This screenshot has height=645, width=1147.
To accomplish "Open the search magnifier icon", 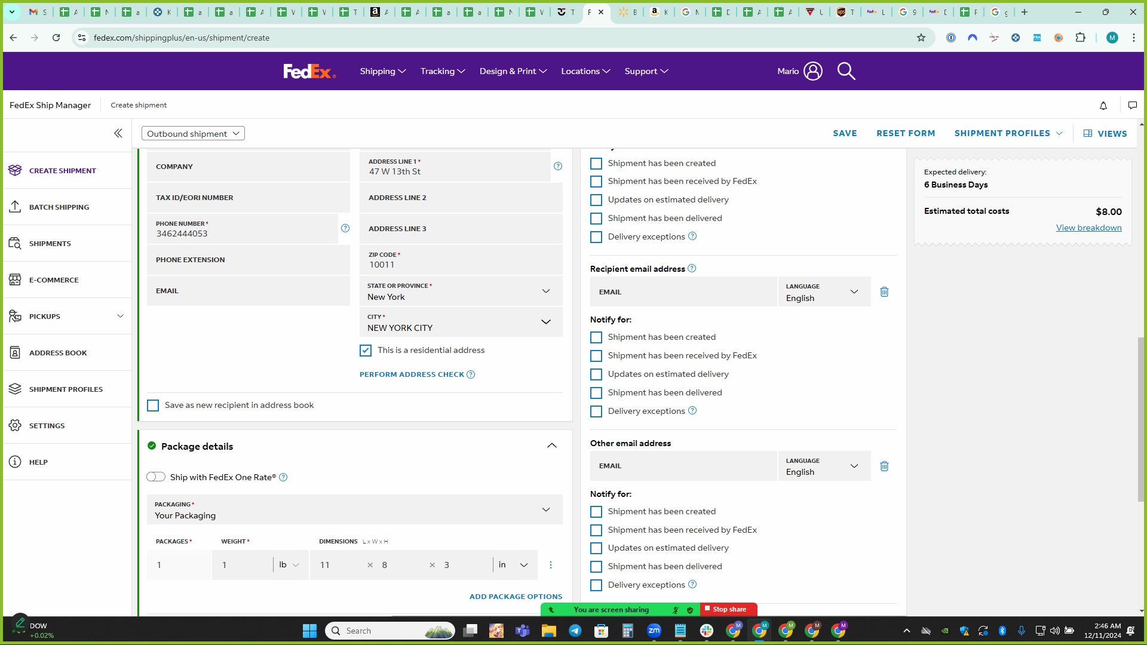I will [x=846, y=71].
